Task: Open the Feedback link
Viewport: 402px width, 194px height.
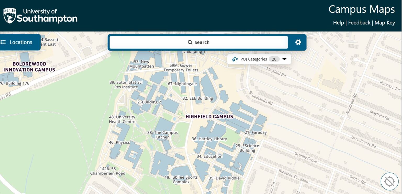Action: (x=359, y=23)
